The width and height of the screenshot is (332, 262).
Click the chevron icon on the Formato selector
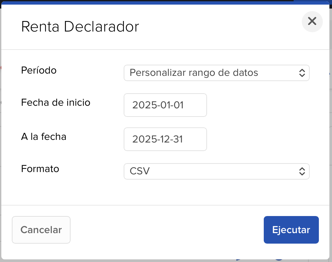tap(302, 171)
